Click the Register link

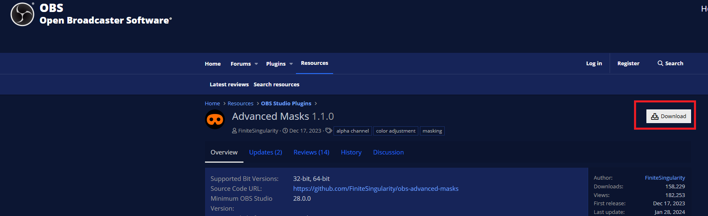(x=628, y=63)
